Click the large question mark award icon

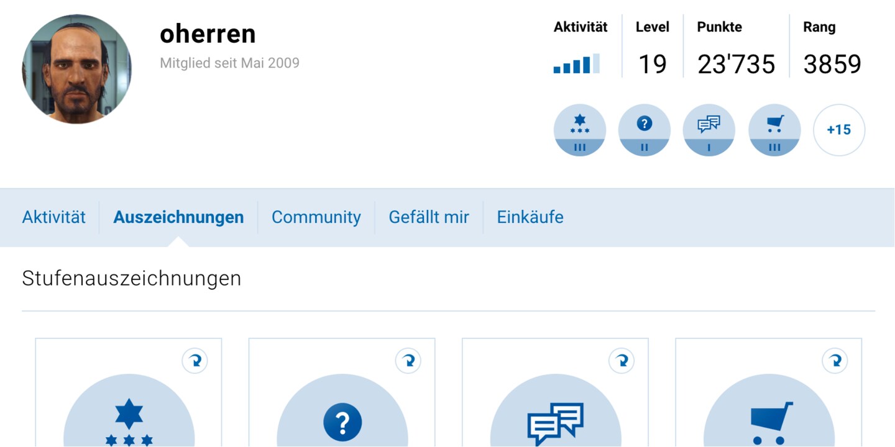coord(342,411)
